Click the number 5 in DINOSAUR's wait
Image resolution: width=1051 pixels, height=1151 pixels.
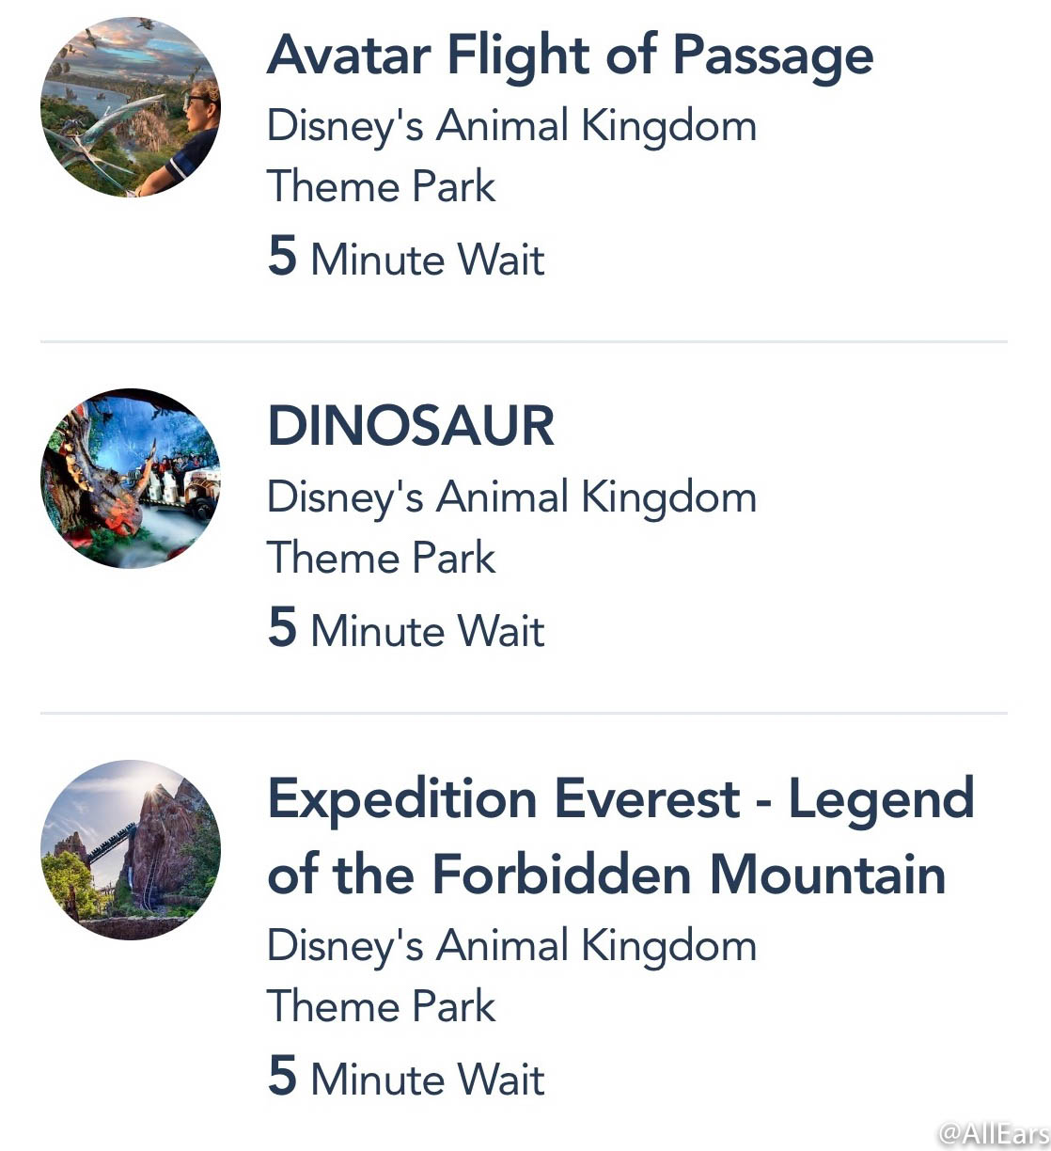click(282, 627)
